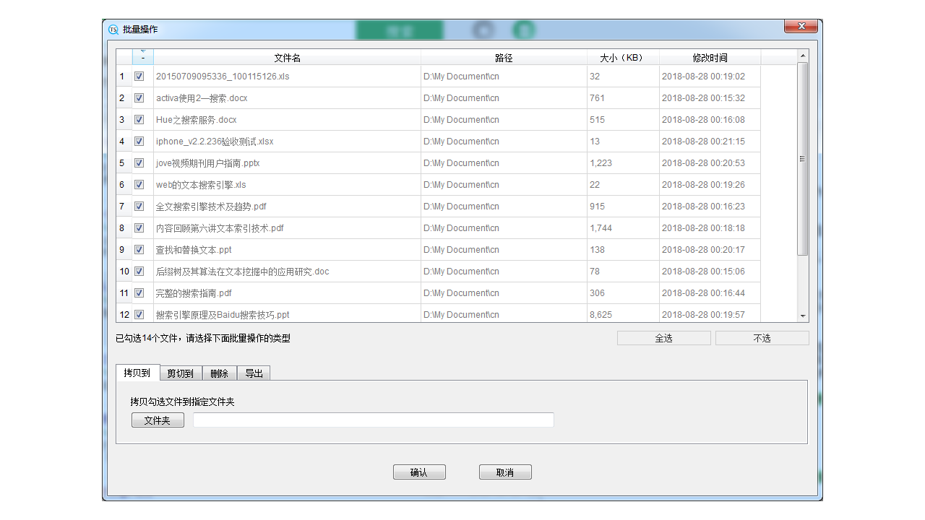Viewport: 925px width, 520px height.
Task: Uncheck the checkbox beside 完整的搜索指南.pdf
Action: coord(139,292)
